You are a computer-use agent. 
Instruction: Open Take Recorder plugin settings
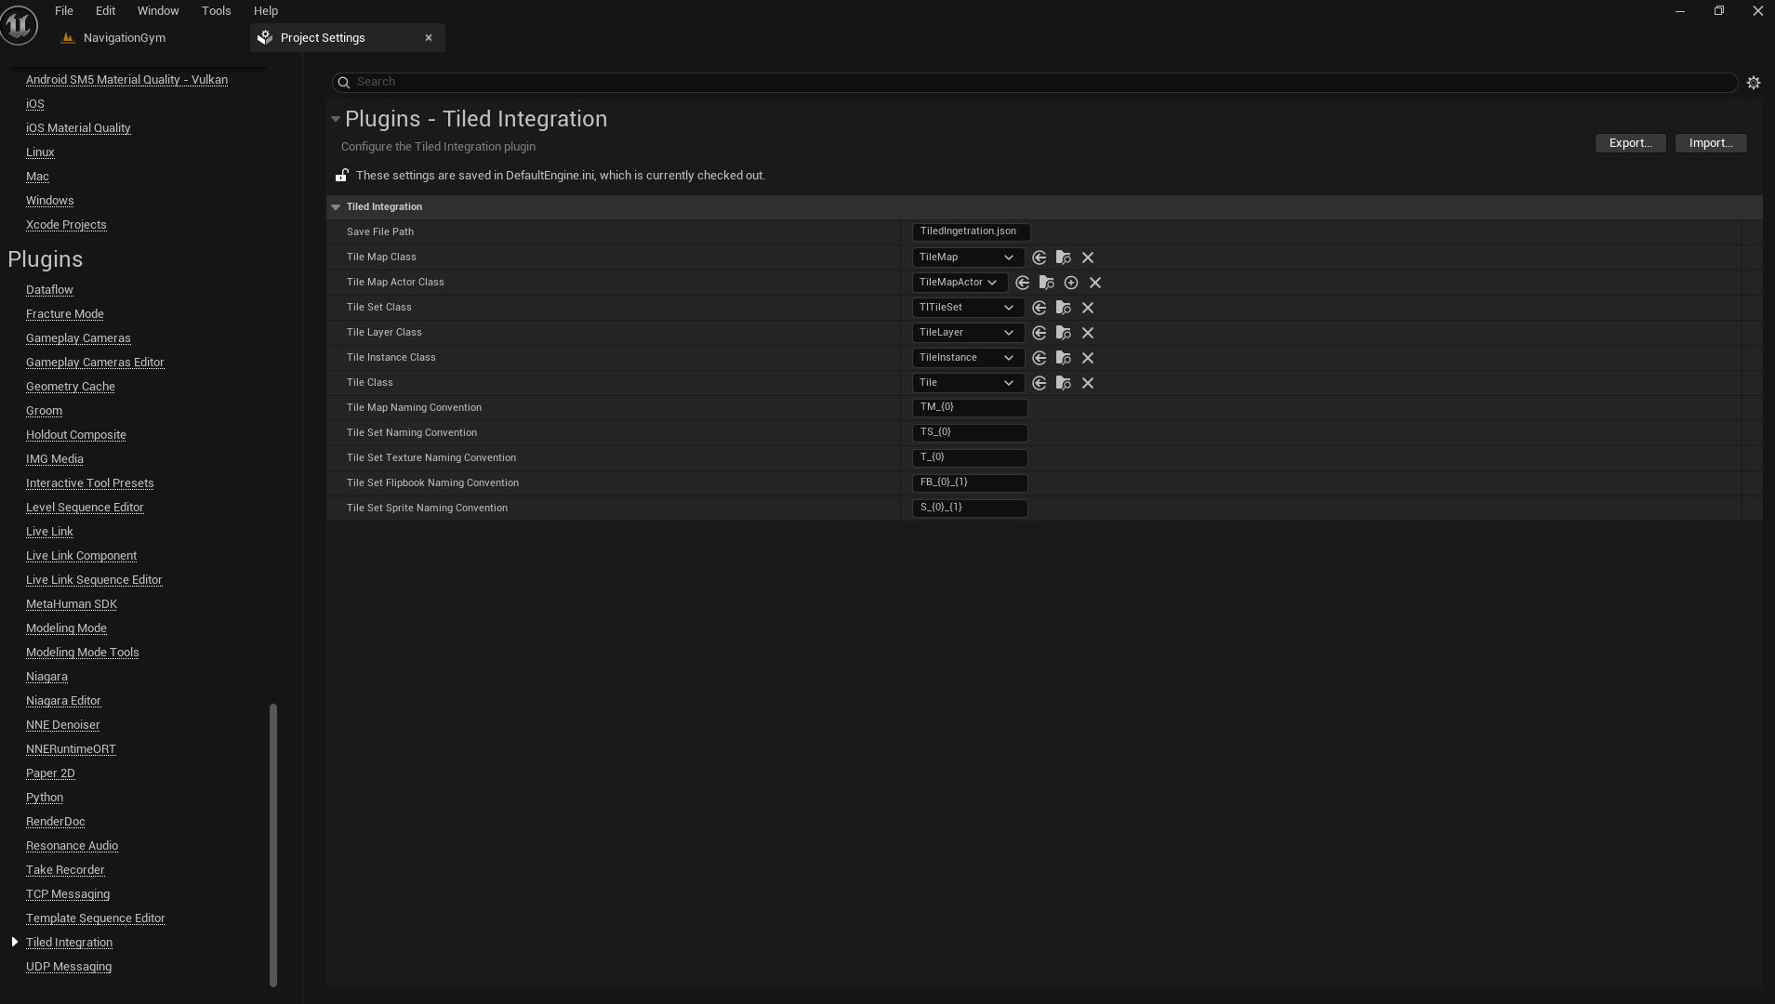click(65, 870)
